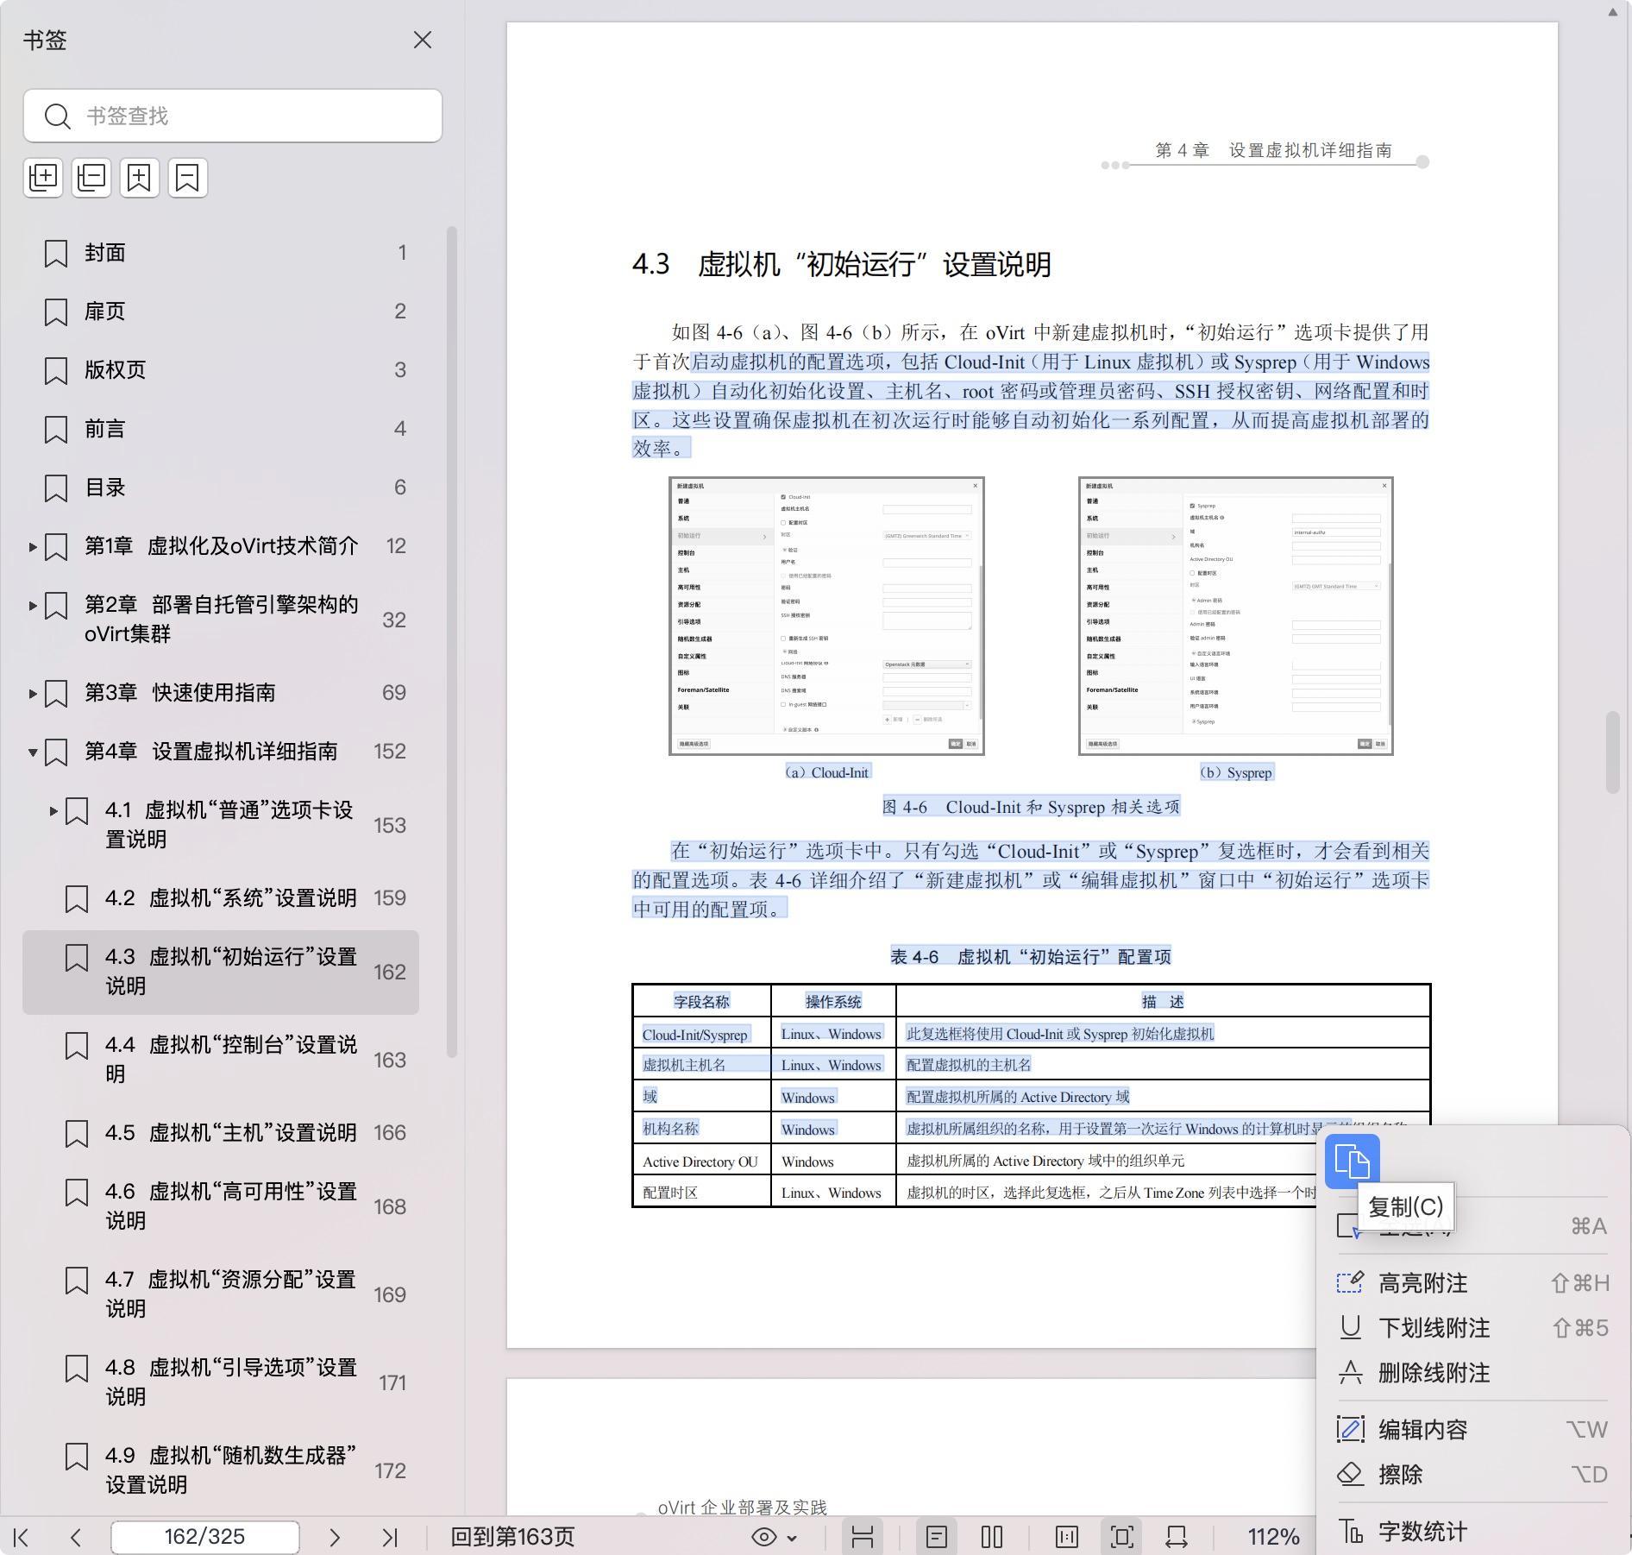Click the collapse all bookmarks icon
The image size is (1632, 1555).
91,178
